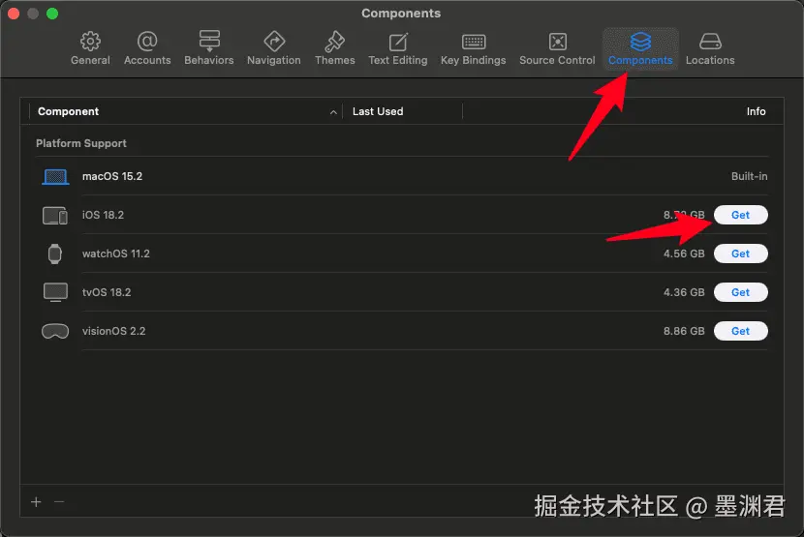Click the Platform Support section heading
This screenshot has width=804, height=537.
81,143
